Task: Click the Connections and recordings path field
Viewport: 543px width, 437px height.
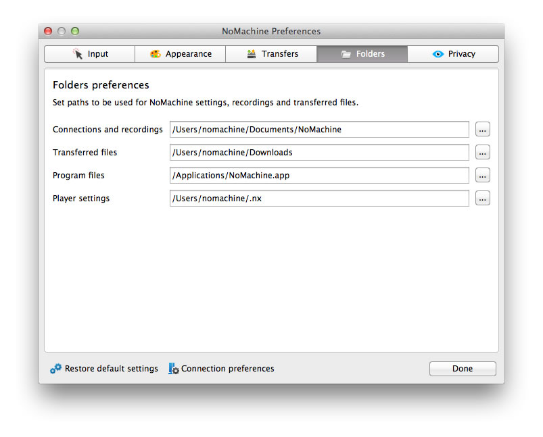Action: (x=319, y=130)
